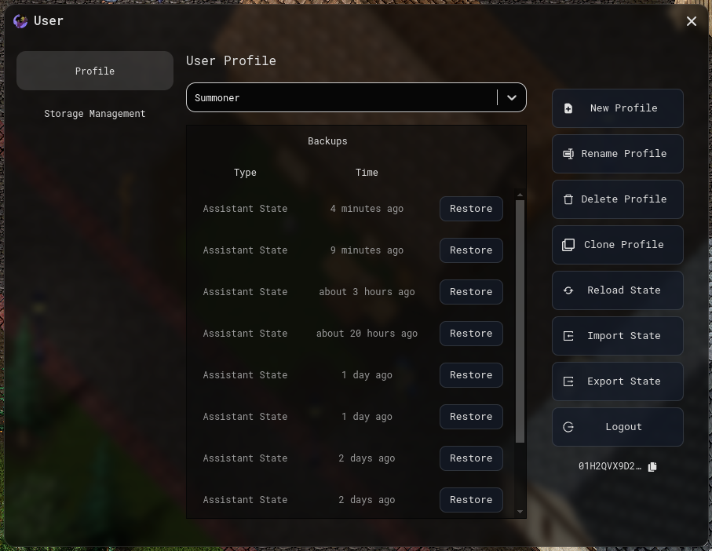Expand the profile dropdown chevron
This screenshot has height=551, width=712.
[512, 98]
